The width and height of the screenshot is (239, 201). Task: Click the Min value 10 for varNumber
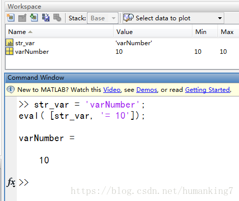pyautogui.click(x=198, y=51)
